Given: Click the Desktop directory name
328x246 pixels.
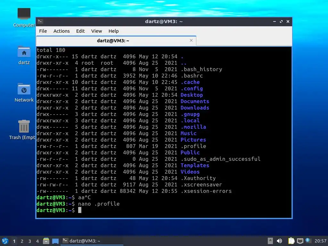Looking at the screenshot, I should [192, 95].
